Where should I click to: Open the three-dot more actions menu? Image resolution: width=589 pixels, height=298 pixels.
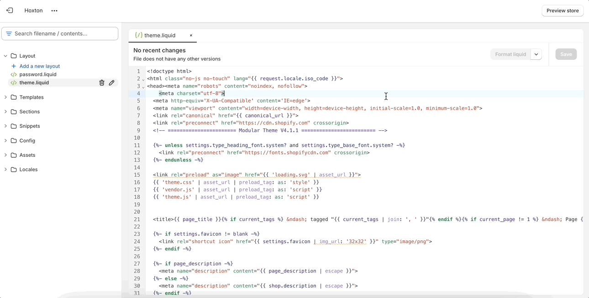(x=54, y=11)
